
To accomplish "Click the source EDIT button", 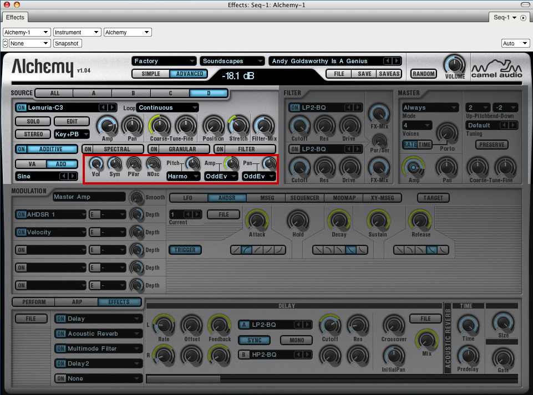I will 72,121.
